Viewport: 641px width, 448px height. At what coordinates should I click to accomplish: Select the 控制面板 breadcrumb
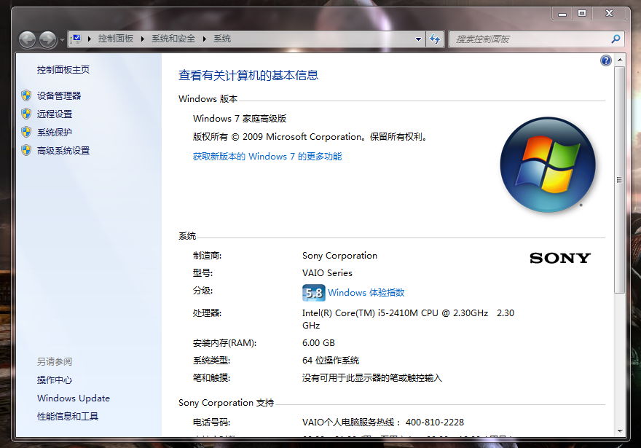(116, 39)
